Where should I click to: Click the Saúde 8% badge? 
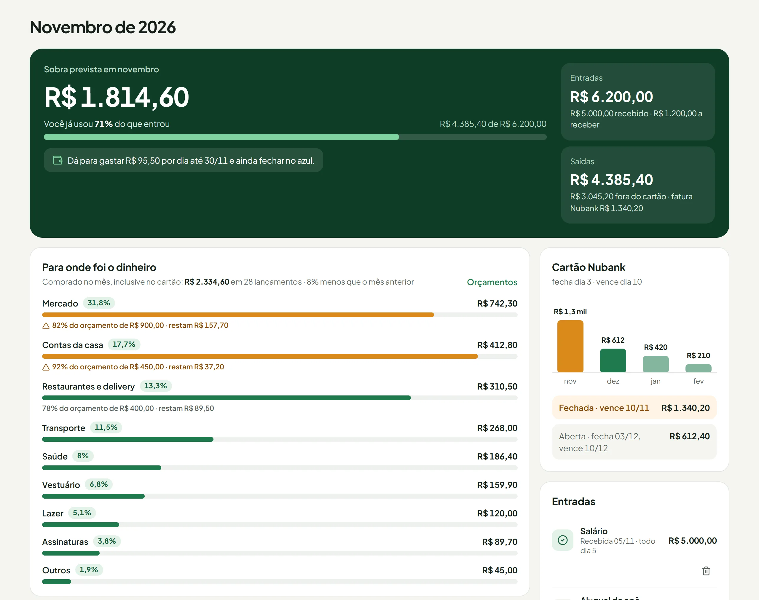point(83,456)
